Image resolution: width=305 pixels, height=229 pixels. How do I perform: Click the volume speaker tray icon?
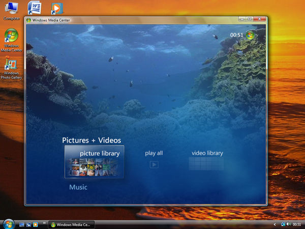coord(288,224)
